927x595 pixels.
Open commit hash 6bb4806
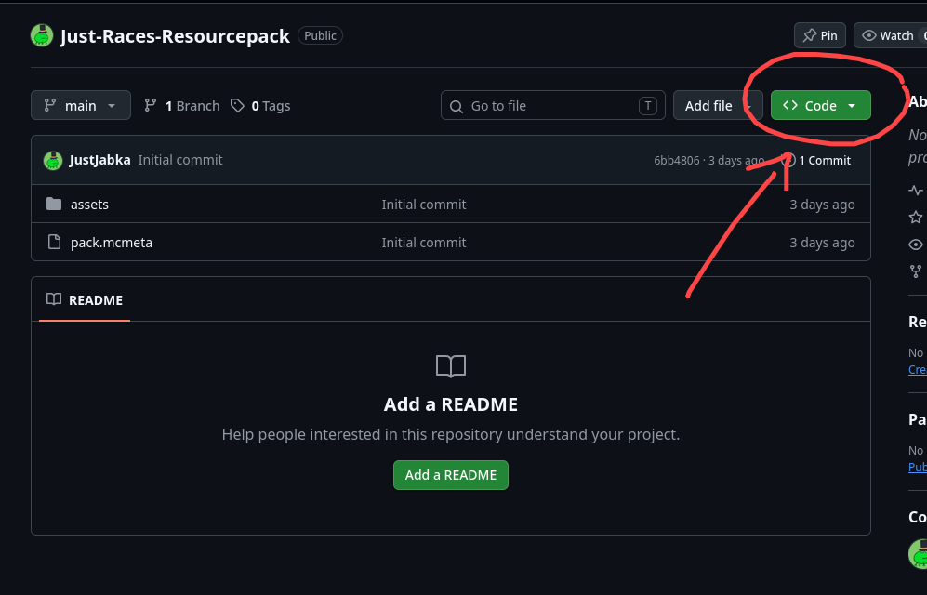click(x=676, y=160)
